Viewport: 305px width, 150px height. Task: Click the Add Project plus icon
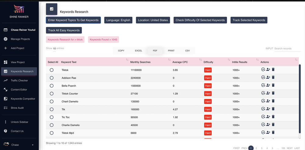tap(5, 48)
